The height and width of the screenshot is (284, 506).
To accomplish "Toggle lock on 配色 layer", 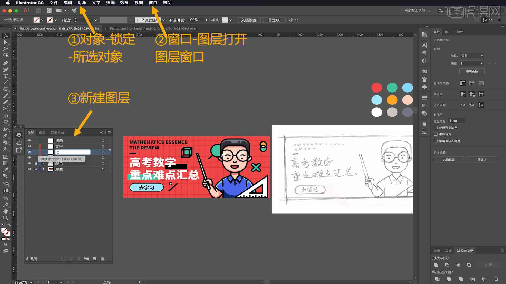I will coord(36,163).
